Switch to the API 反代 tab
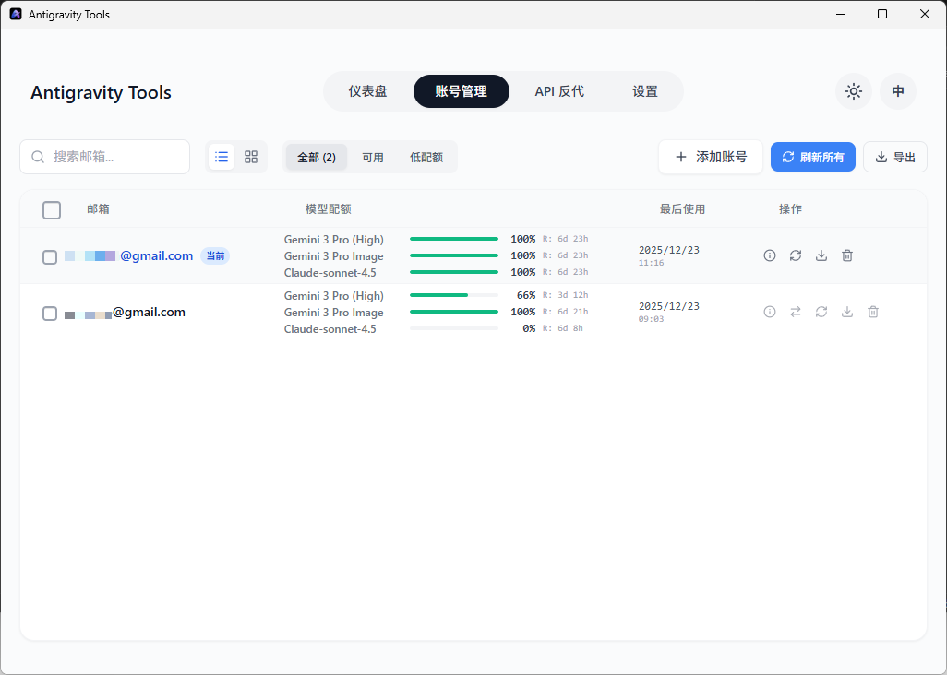 point(559,91)
